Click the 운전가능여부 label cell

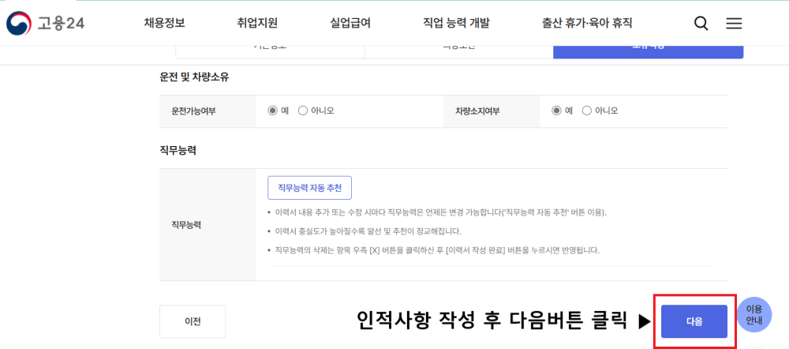tap(208, 111)
